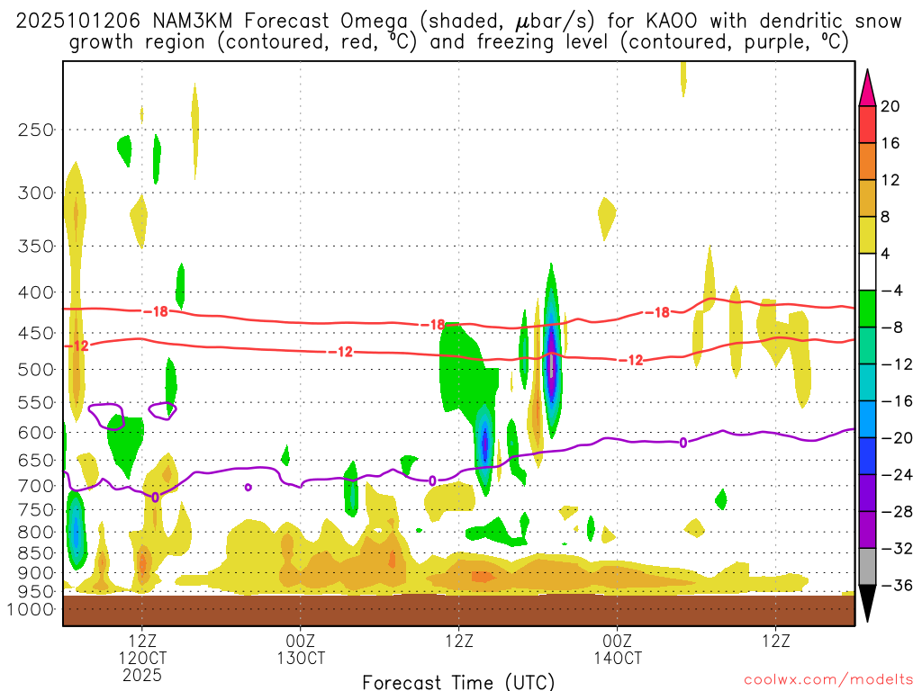Click the 800 pressure axis label
This screenshot has width=922, height=691.
tap(36, 533)
